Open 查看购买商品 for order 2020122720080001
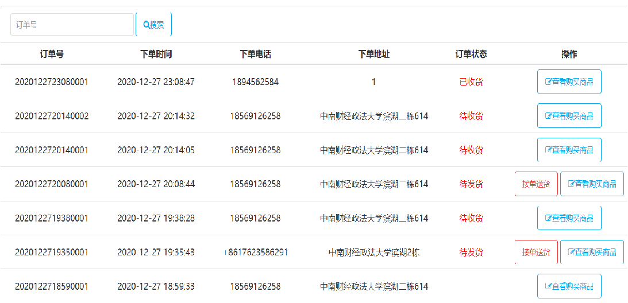This screenshot has width=628, height=303. tap(592, 184)
